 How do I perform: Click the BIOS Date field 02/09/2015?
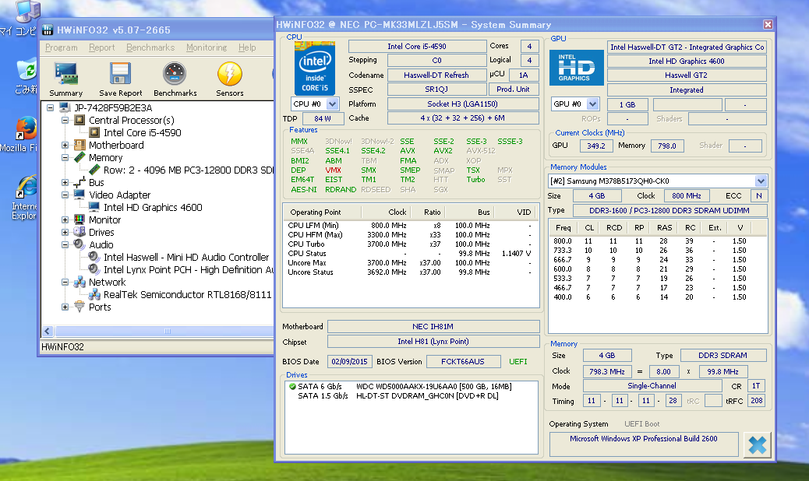tap(349, 361)
